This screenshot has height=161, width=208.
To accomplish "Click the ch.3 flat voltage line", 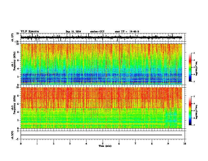I will pyautogui.click(x=101, y=135).
